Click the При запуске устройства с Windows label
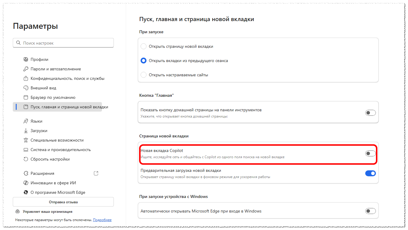The image size is (408, 230). (x=174, y=196)
